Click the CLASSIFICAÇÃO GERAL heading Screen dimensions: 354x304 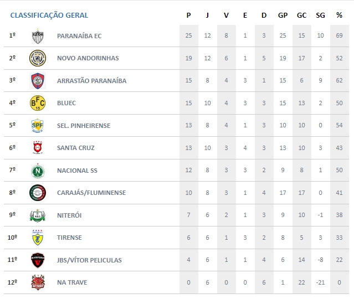49,15
